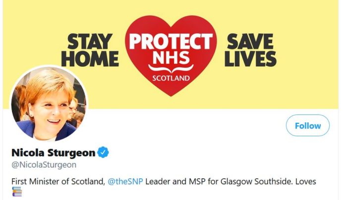The height and width of the screenshot is (200, 345).
Task: Click the word HOME in the banner
Action: pyautogui.click(x=90, y=58)
